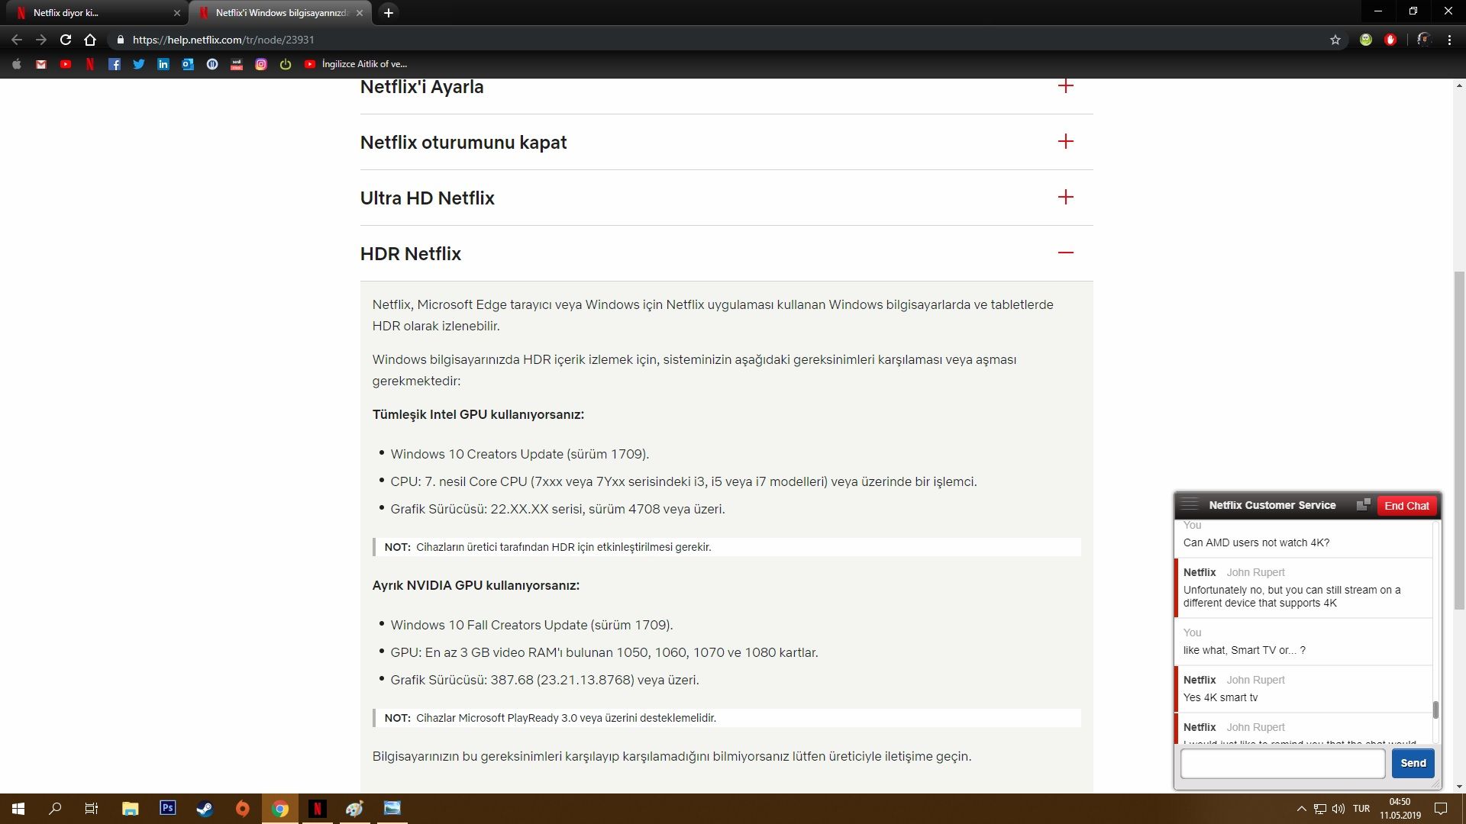1466x824 pixels.
Task: Open Photoshop from the taskbar
Action: (x=167, y=808)
